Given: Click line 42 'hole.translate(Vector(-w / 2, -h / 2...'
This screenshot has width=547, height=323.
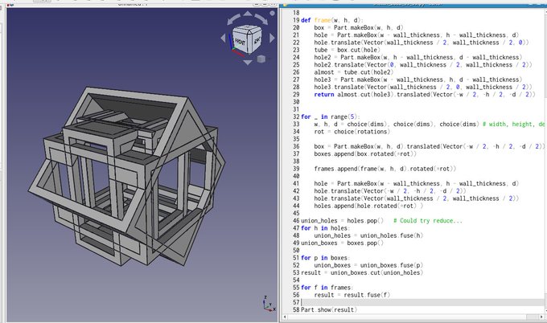Looking at the screenshot, I should [x=389, y=191].
